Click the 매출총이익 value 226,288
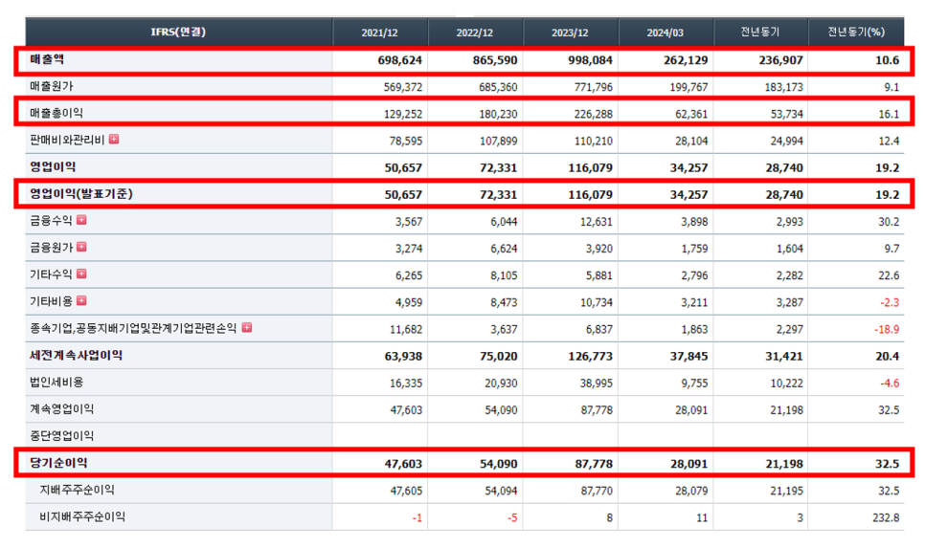This screenshot has height=548, width=925. (594, 114)
